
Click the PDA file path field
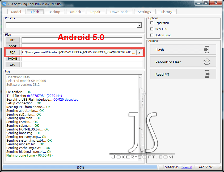point(76,52)
